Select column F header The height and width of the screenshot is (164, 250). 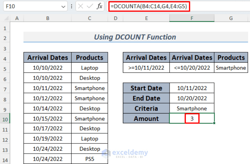click(192, 18)
